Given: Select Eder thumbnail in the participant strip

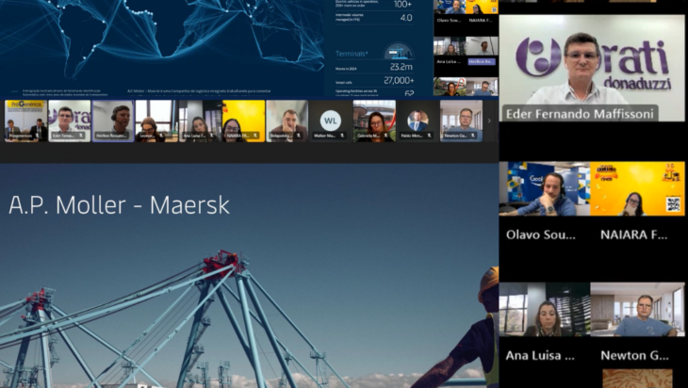Looking at the screenshot, I should click(70, 121).
